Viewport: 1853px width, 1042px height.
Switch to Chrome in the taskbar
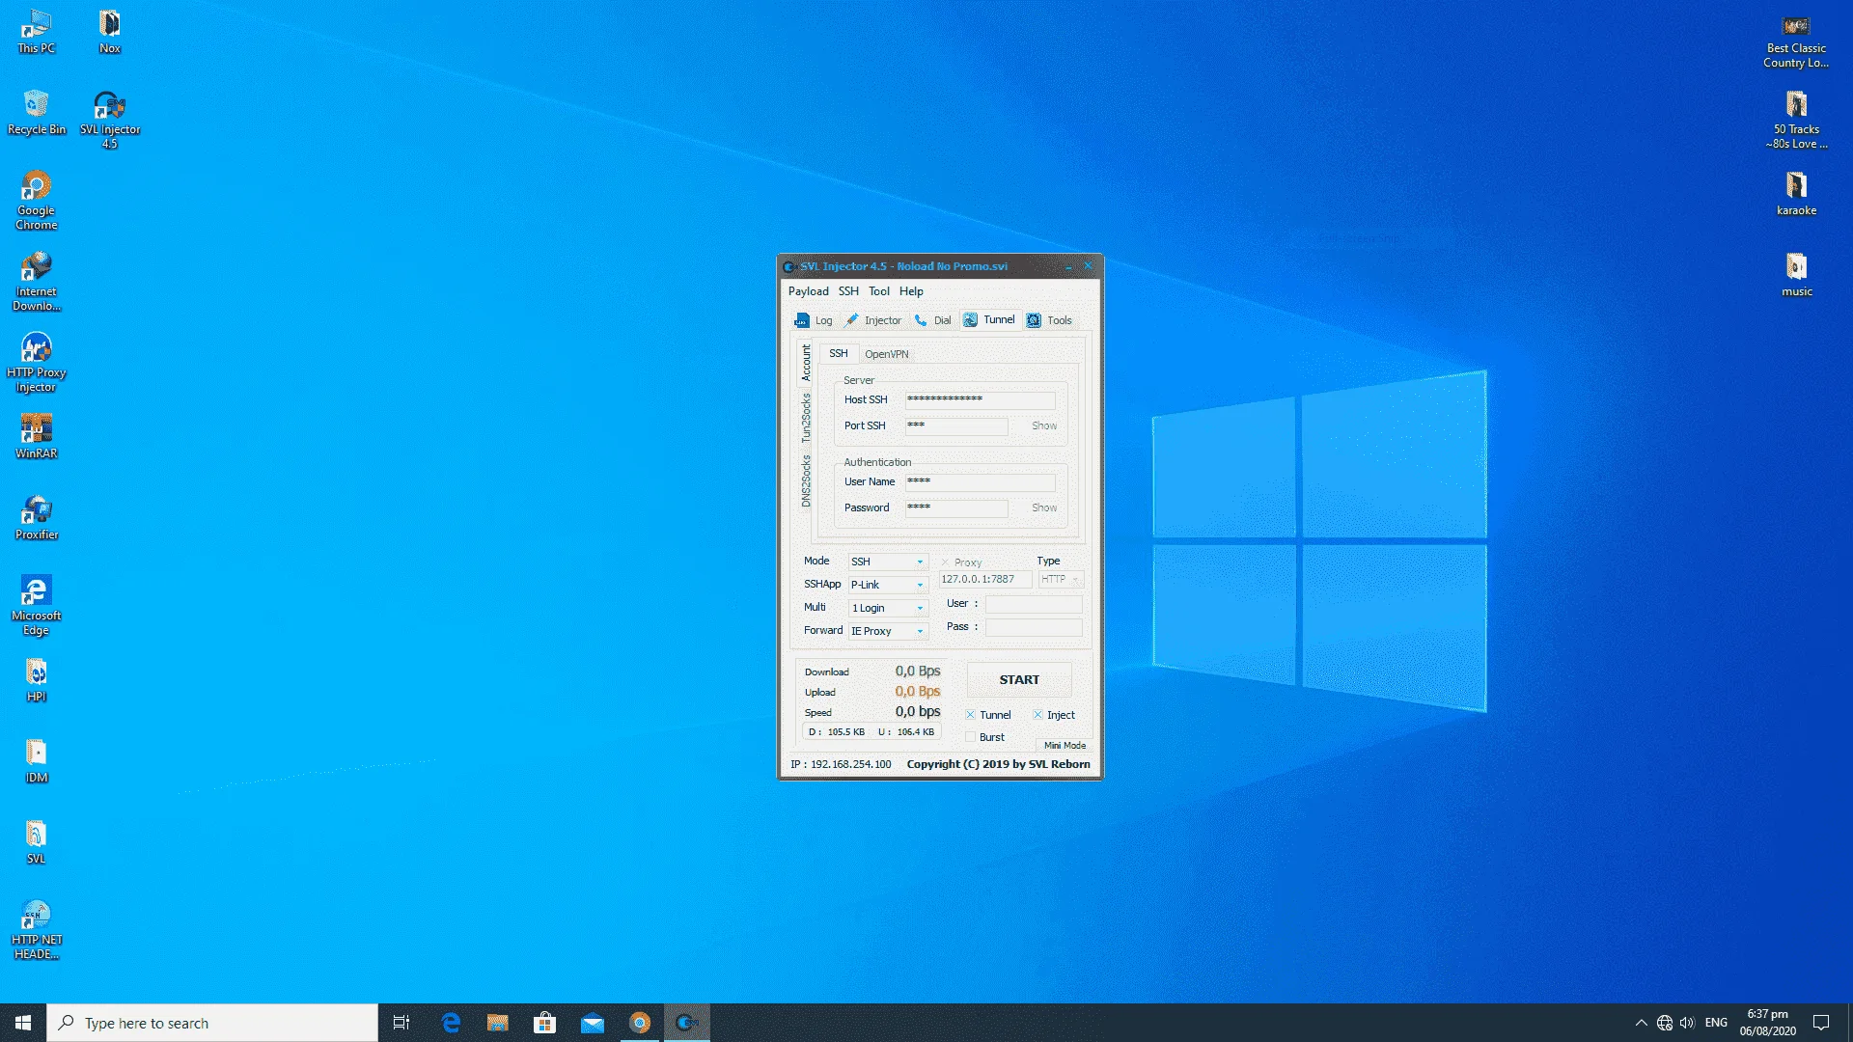(640, 1023)
